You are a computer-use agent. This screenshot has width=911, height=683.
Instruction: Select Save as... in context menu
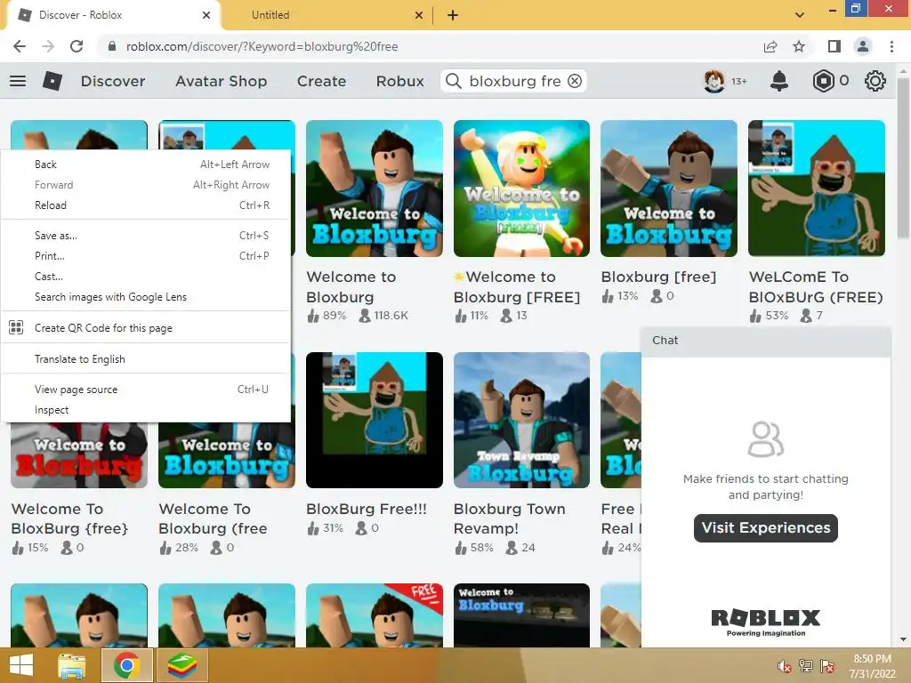point(146,235)
